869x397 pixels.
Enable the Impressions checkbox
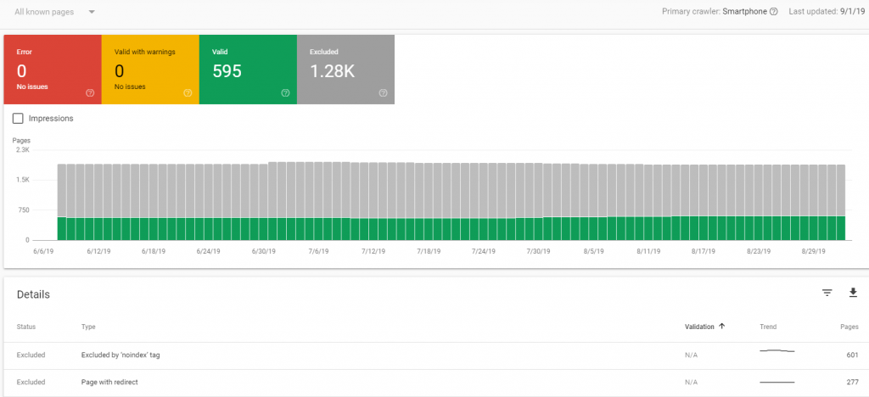18,119
